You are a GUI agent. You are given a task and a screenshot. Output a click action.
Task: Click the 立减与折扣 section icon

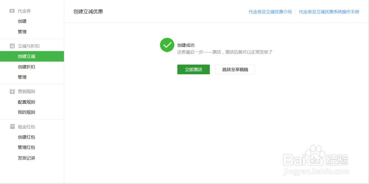pyautogui.click(x=12, y=46)
